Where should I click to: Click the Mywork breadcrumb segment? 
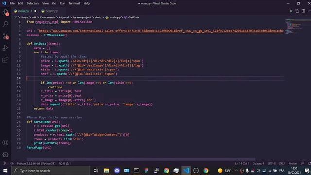64,17
